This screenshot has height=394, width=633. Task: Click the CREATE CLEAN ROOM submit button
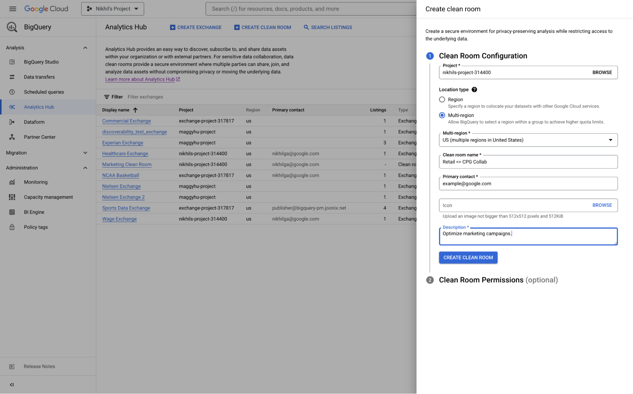click(x=468, y=257)
